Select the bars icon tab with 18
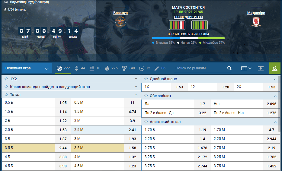This screenshot has height=171, width=282. pyautogui.click(x=95, y=68)
